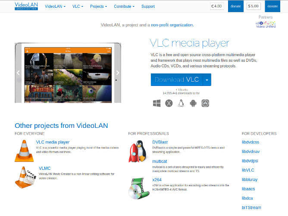Open the libaacs library link
Viewport: 288px width, 216px height.
click(x=248, y=189)
